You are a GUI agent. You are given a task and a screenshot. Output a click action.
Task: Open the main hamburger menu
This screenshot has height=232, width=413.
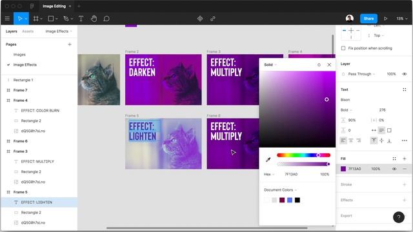coord(7,19)
